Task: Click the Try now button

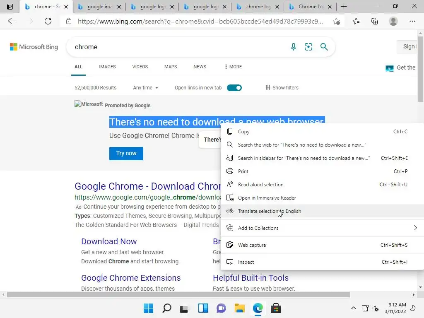Action: coord(126,153)
